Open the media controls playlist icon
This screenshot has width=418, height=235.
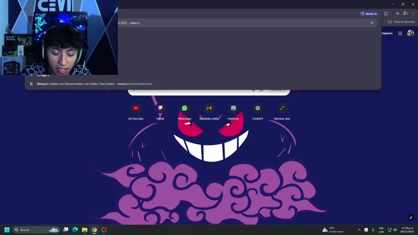[x=397, y=14]
